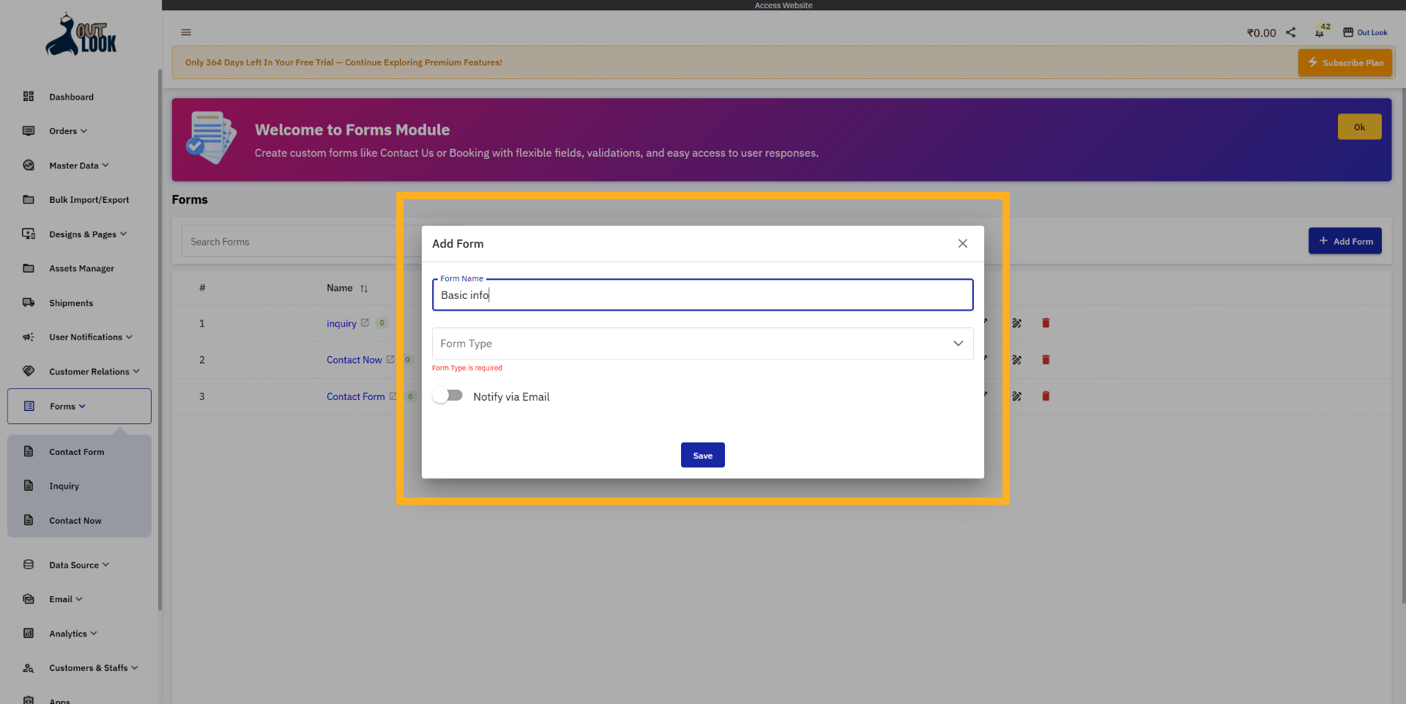The height and width of the screenshot is (704, 1406).
Task: Open Contact Form under the Forms menu
Action: click(x=76, y=451)
